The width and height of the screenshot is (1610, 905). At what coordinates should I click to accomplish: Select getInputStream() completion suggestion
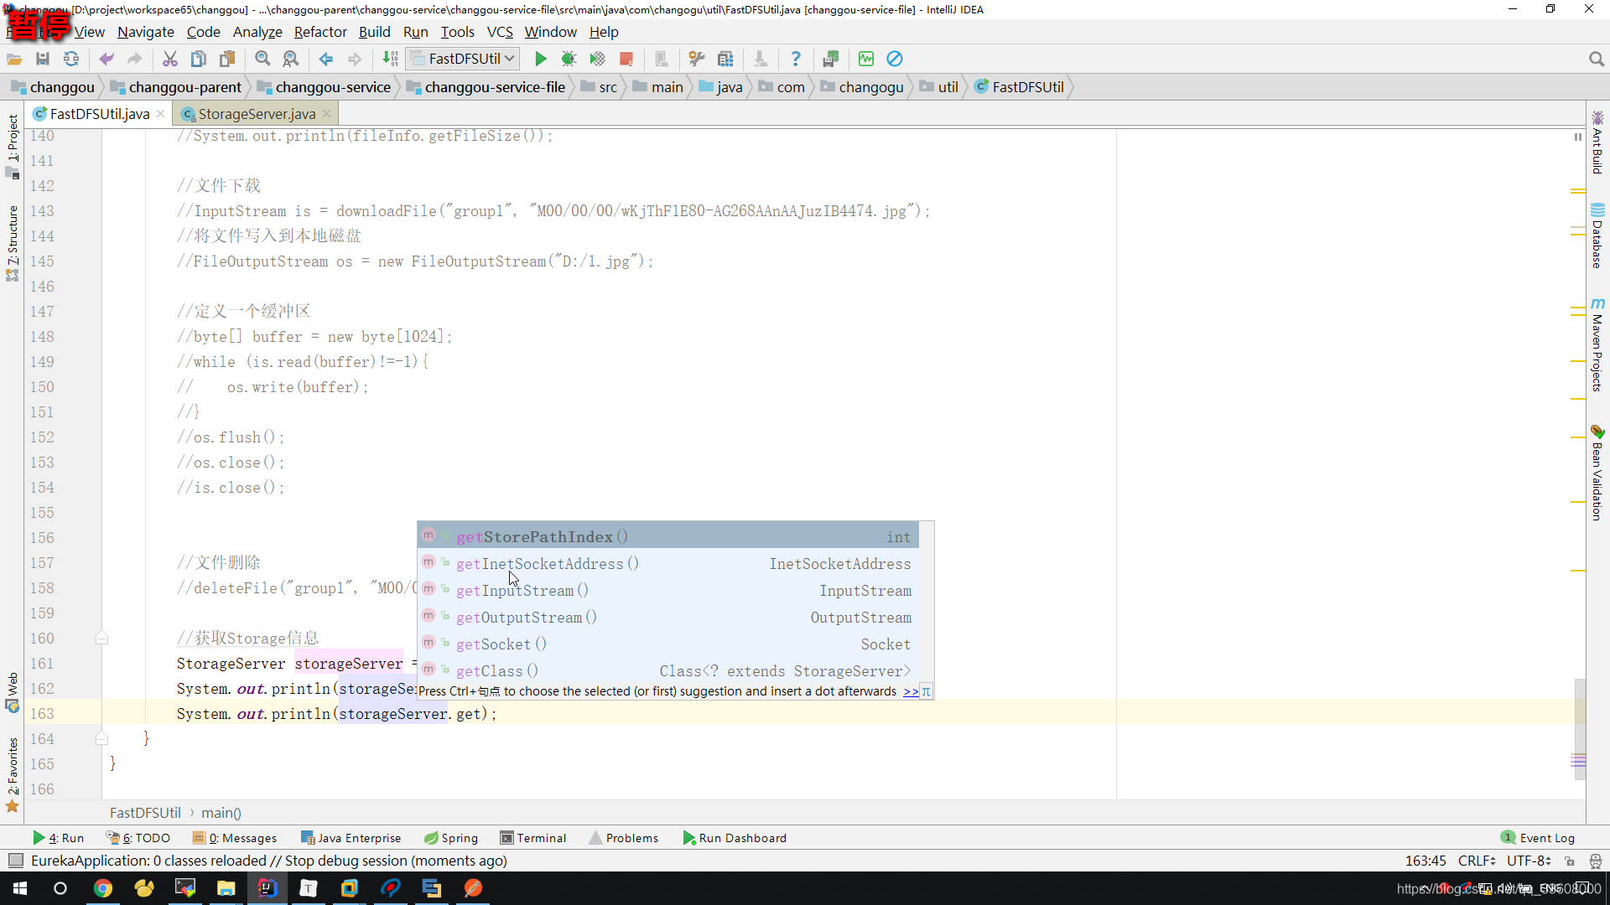(667, 591)
